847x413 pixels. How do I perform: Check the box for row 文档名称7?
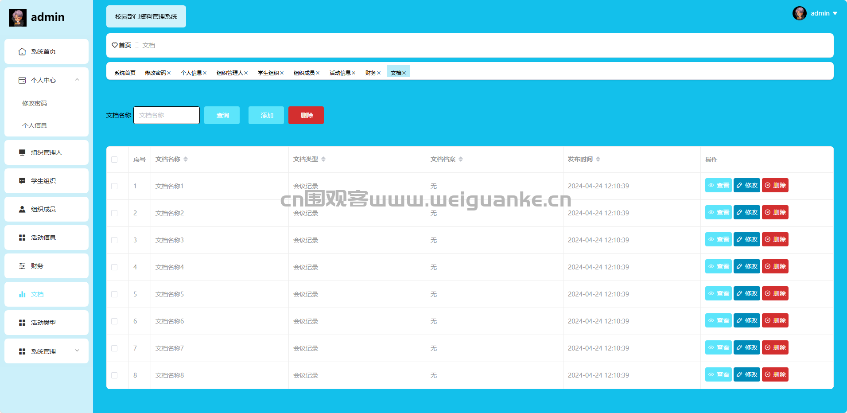click(x=114, y=348)
